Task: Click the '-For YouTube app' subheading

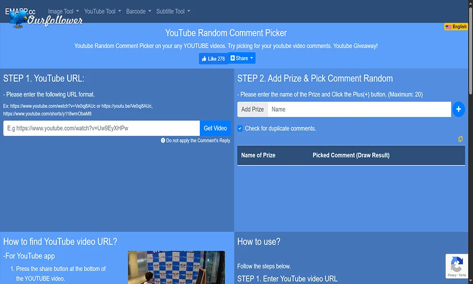Action: point(29,256)
